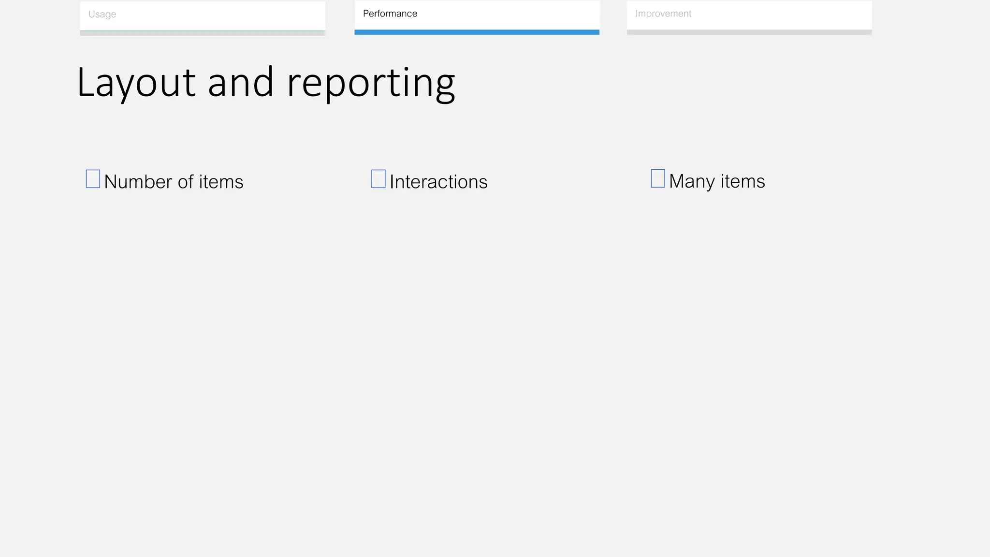Screen dimensions: 990x557
Task: Click the 'Many items' label text
Action: click(717, 181)
